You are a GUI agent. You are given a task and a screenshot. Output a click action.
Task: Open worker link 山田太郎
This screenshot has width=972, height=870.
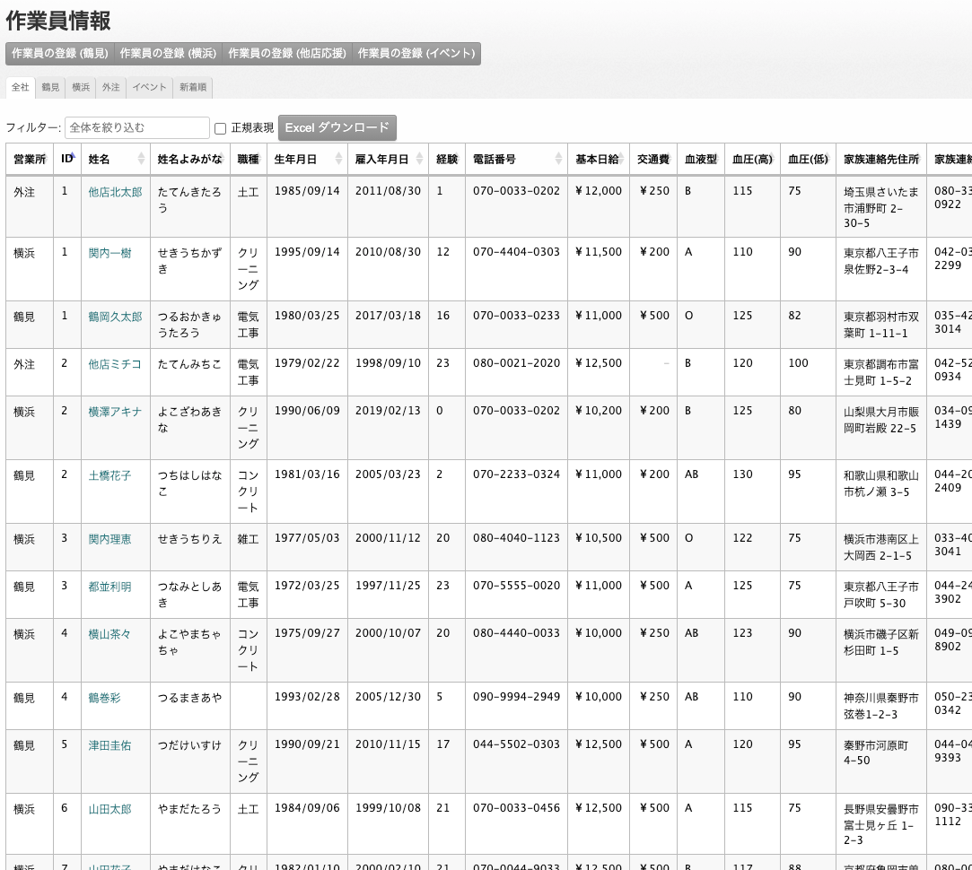[109, 809]
